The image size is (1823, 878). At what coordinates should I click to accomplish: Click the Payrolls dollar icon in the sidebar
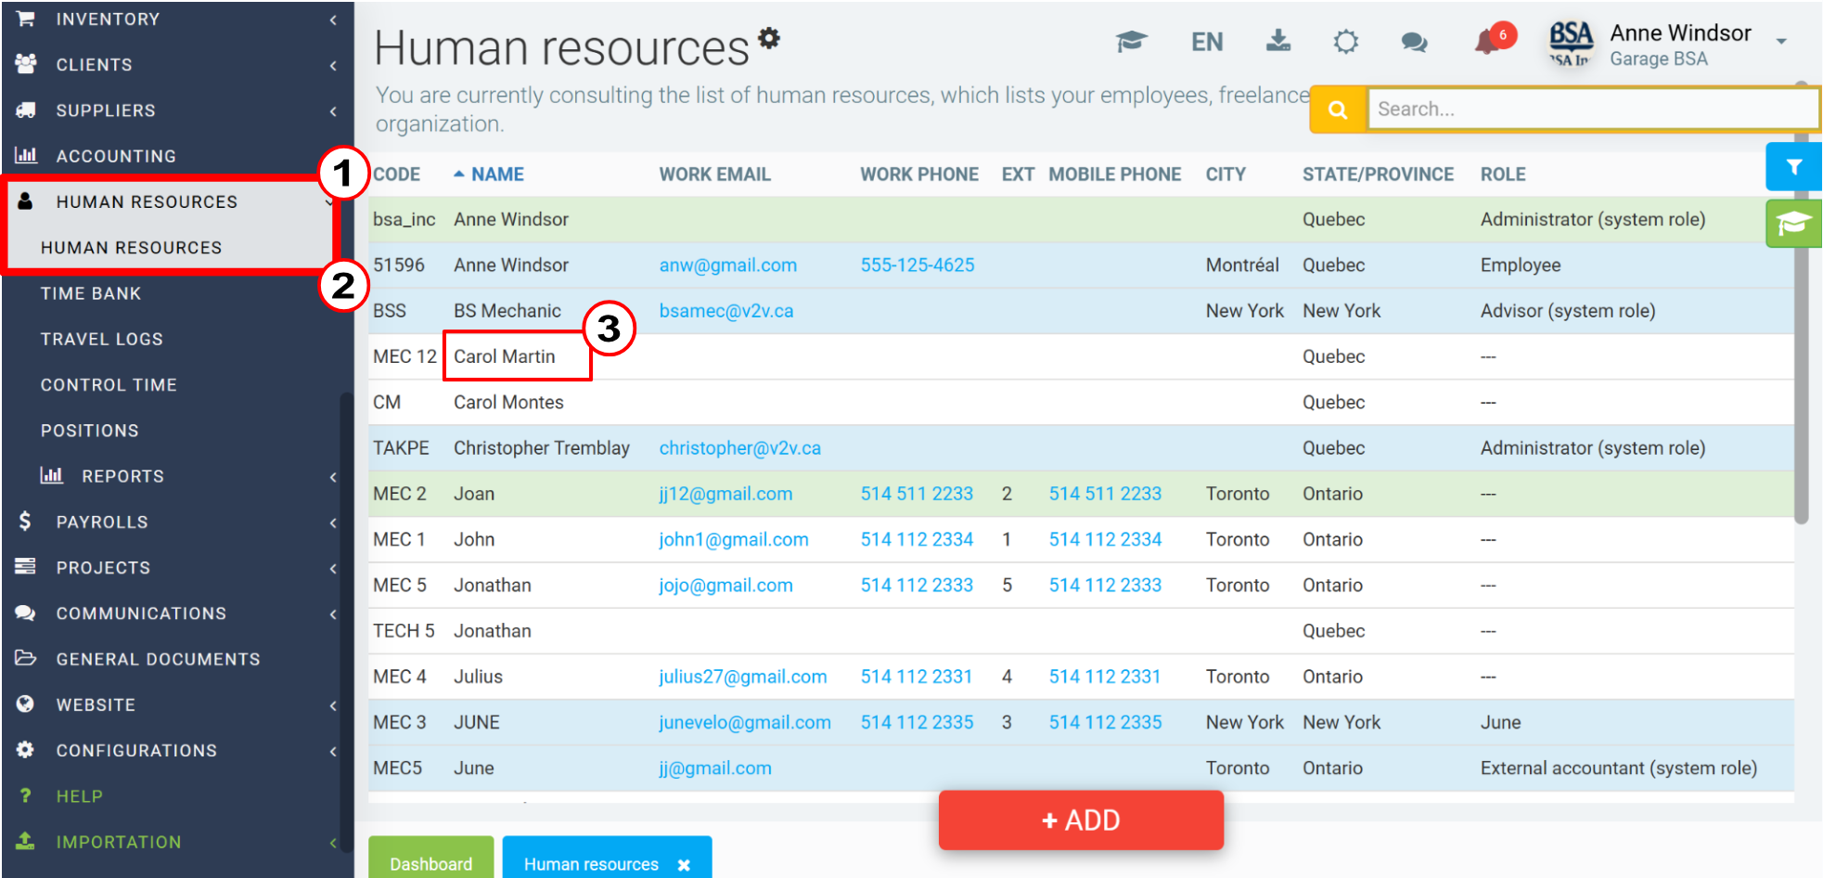25,522
